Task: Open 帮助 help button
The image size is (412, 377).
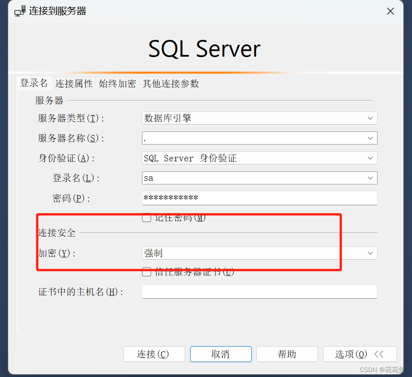Action: tap(287, 354)
